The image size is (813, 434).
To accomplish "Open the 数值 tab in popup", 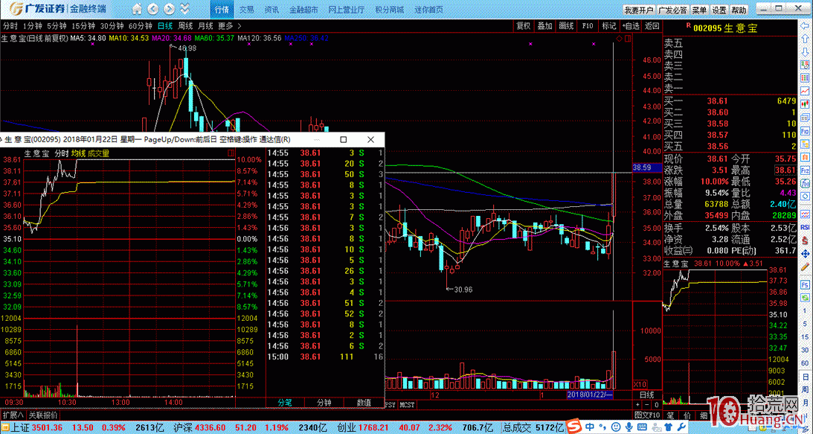I will (364, 402).
